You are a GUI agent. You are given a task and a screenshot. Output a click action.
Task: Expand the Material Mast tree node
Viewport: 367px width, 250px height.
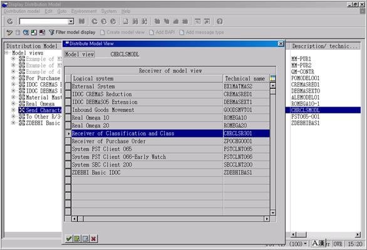coord(13,97)
